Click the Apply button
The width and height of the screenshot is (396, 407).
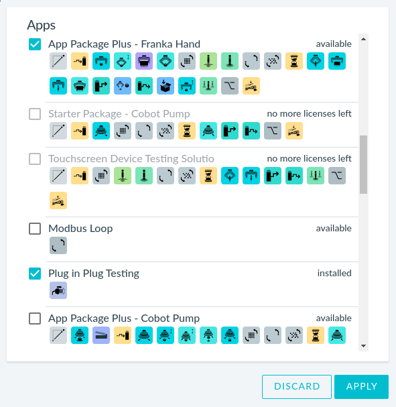362,386
